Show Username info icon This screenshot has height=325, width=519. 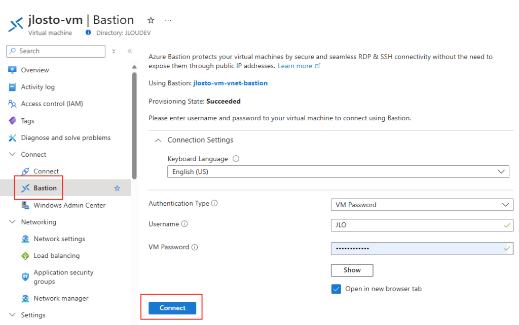[x=184, y=224]
